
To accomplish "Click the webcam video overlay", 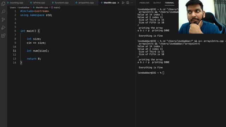I will coord(202,17).
